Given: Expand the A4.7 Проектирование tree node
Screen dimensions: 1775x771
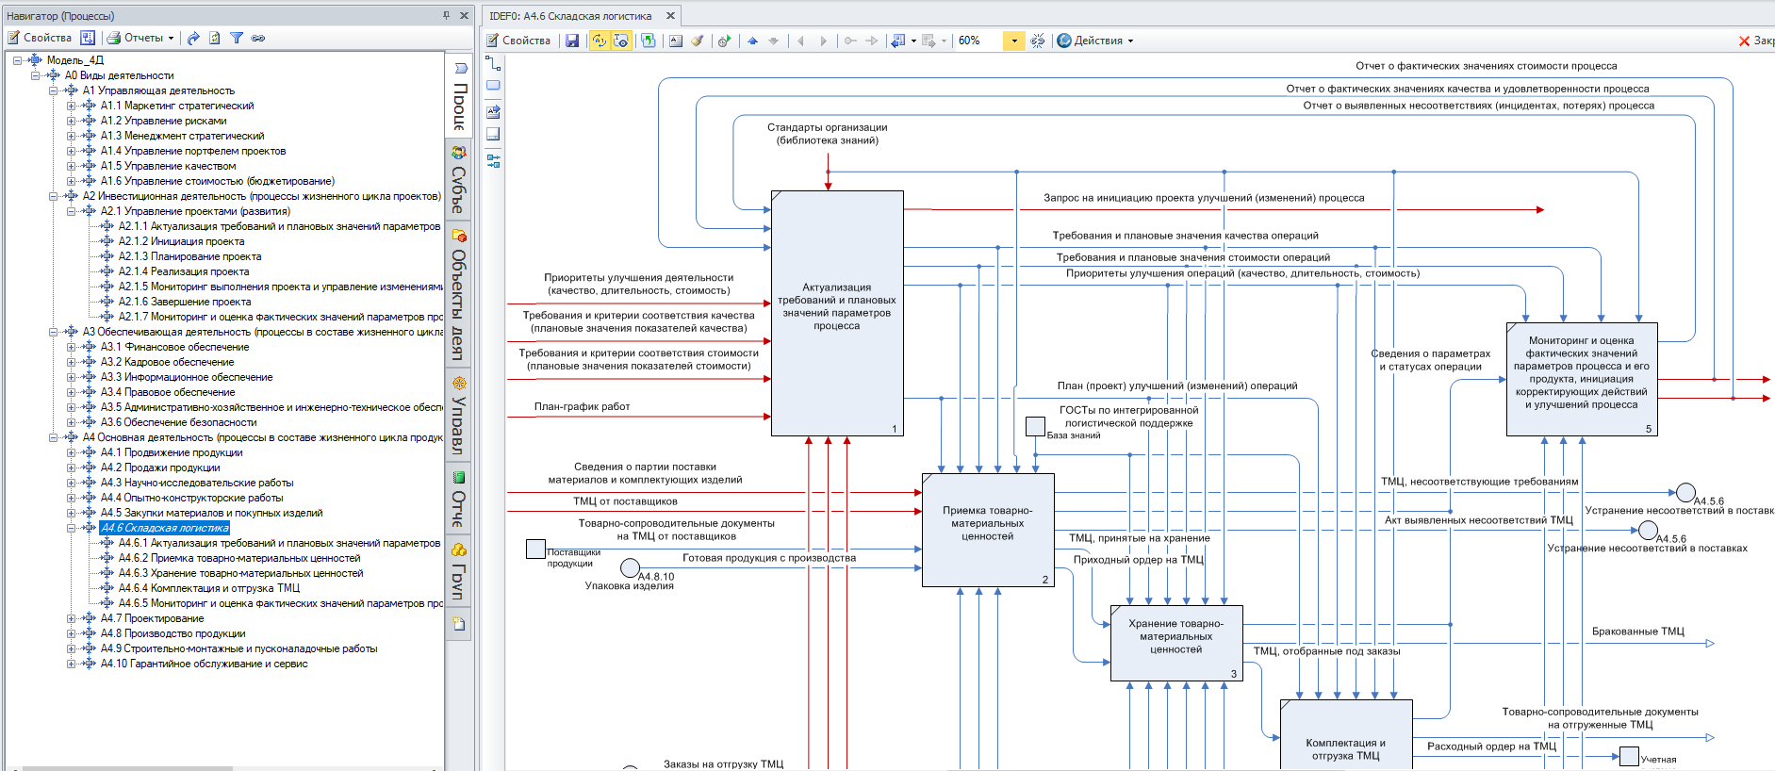Looking at the screenshot, I should [x=72, y=618].
